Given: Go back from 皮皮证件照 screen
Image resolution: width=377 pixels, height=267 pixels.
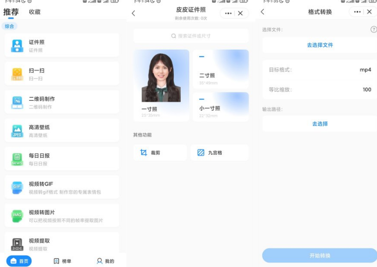Looking at the screenshot, I should point(134,13).
